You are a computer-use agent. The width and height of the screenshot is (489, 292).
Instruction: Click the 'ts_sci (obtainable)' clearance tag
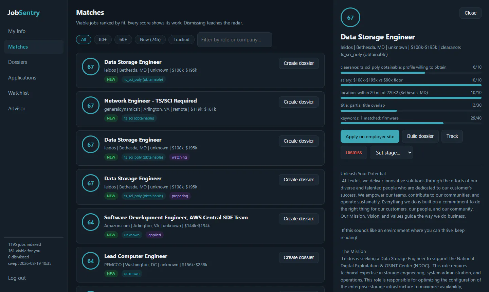[x=139, y=118]
